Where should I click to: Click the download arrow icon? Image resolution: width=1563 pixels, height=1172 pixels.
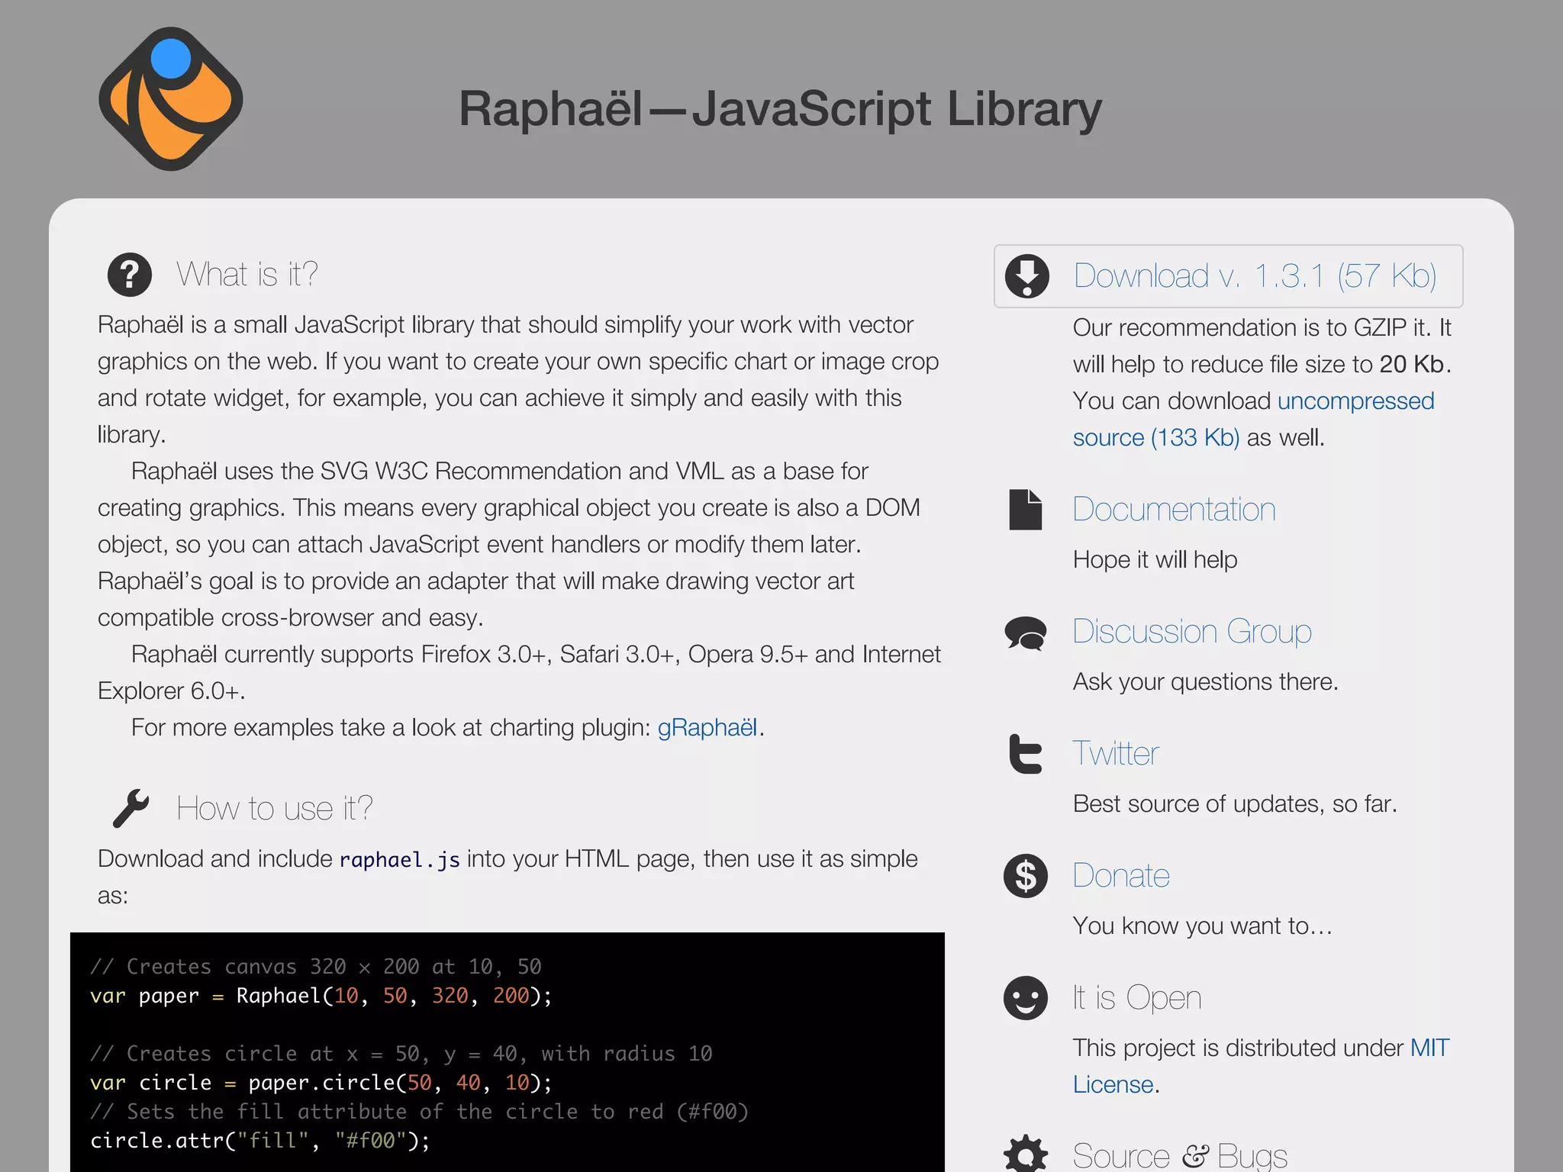(1026, 276)
